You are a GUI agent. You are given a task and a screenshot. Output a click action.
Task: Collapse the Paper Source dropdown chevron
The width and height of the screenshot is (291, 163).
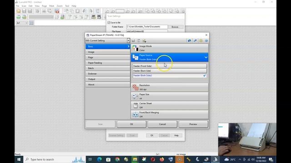pyautogui.click(x=206, y=58)
